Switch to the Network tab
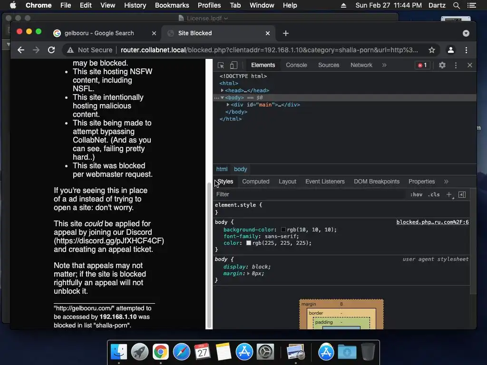This screenshot has width=487, height=365. tap(361, 65)
